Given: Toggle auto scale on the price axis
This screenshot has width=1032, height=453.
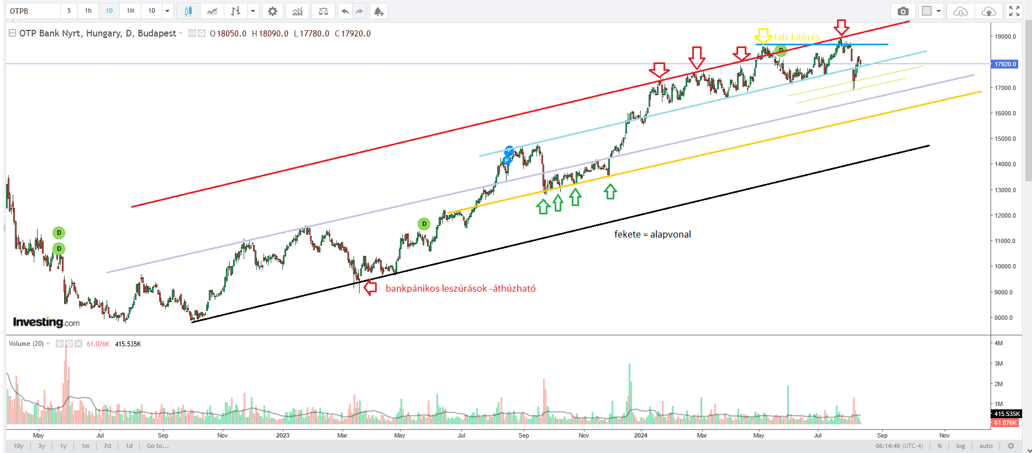Looking at the screenshot, I should [x=986, y=446].
